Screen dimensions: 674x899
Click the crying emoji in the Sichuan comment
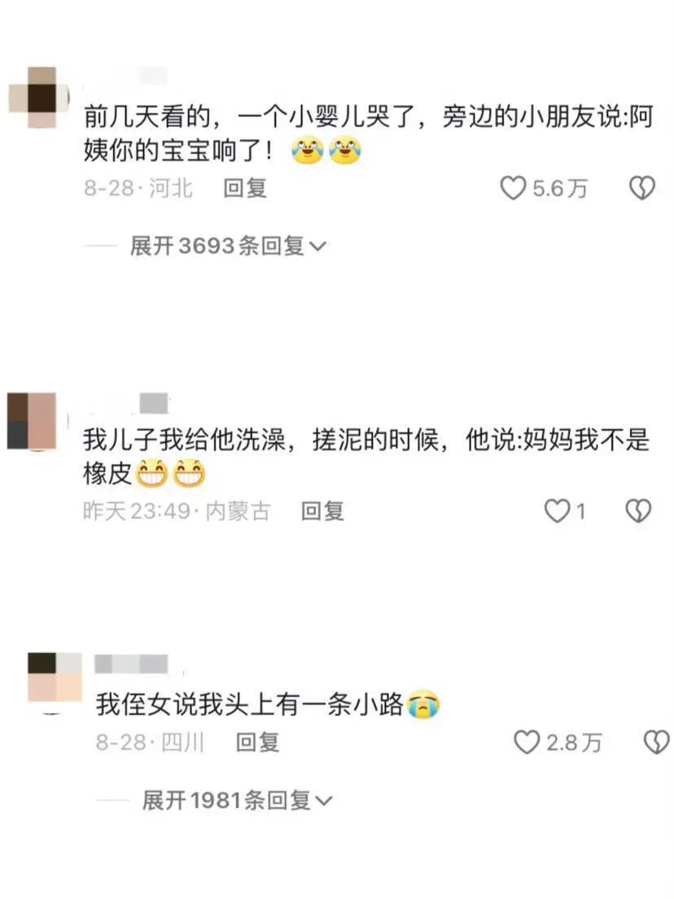tap(423, 704)
